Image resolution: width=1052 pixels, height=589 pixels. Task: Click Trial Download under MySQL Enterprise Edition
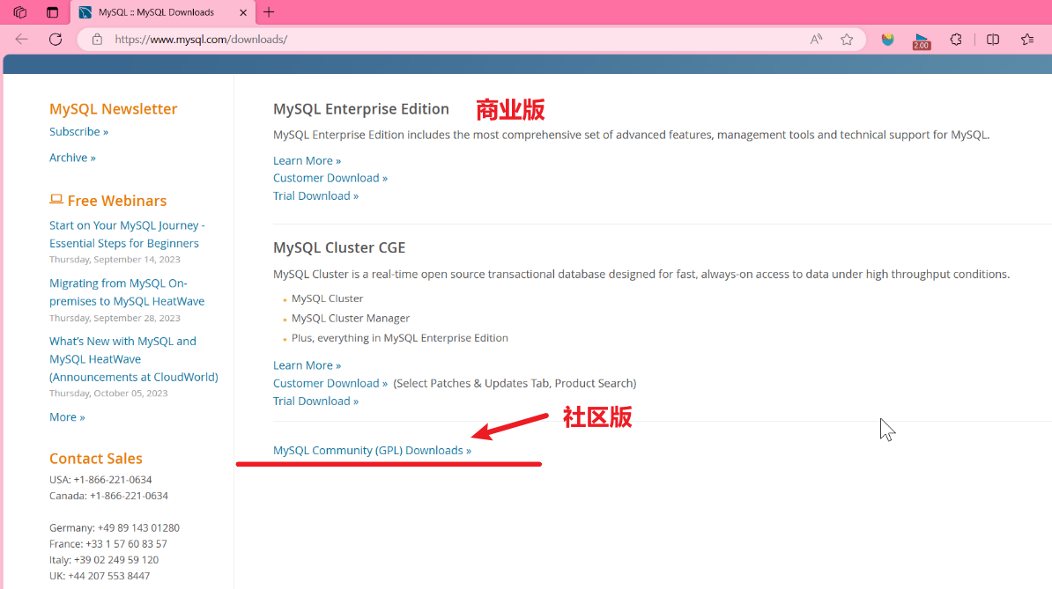coord(315,195)
